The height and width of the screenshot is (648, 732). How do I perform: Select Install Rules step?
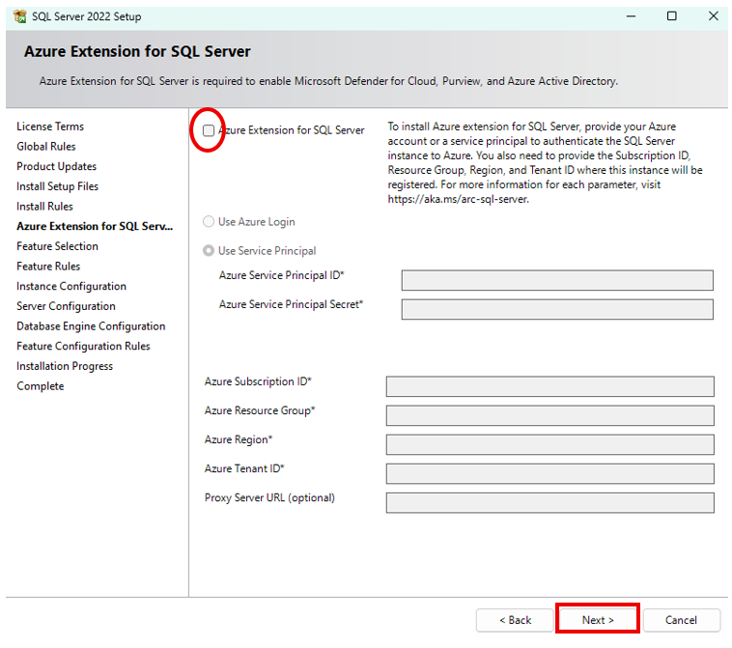pos(44,207)
